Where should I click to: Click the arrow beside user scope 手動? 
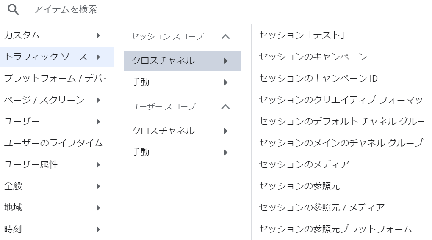[x=226, y=153]
